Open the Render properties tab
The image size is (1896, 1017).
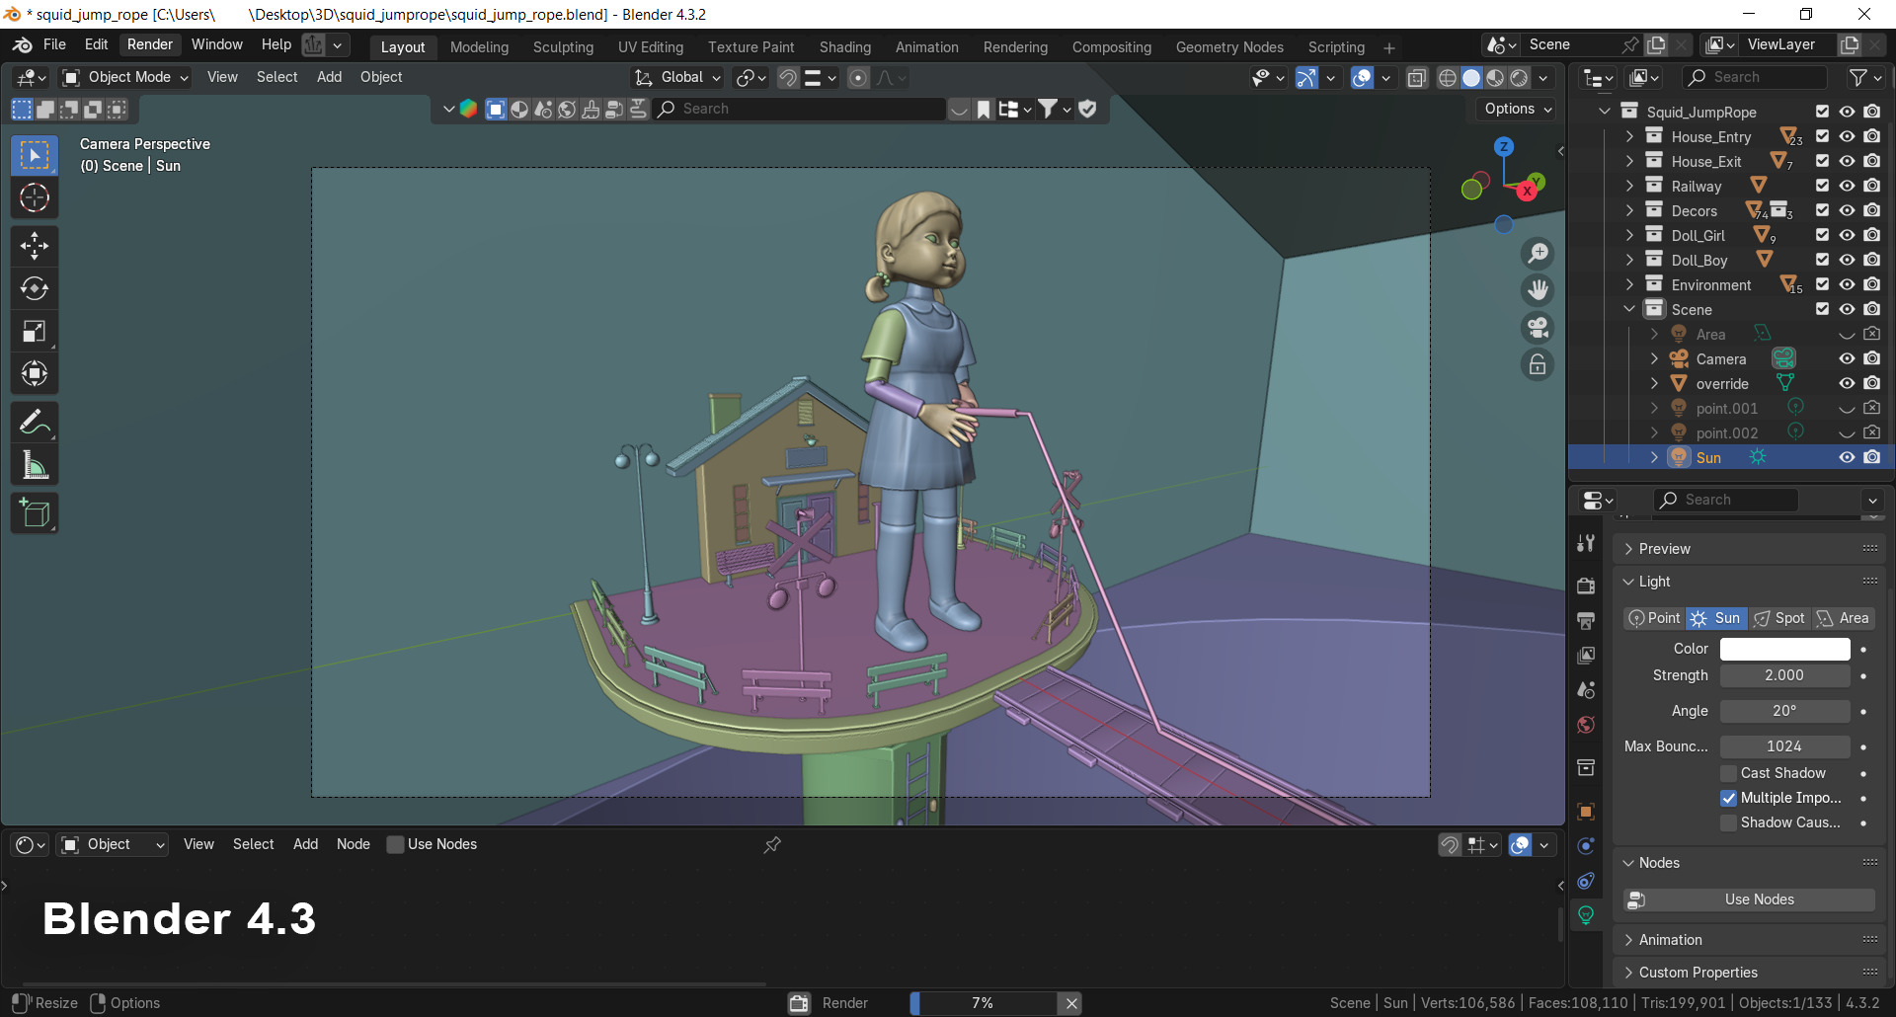(1586, 586)
